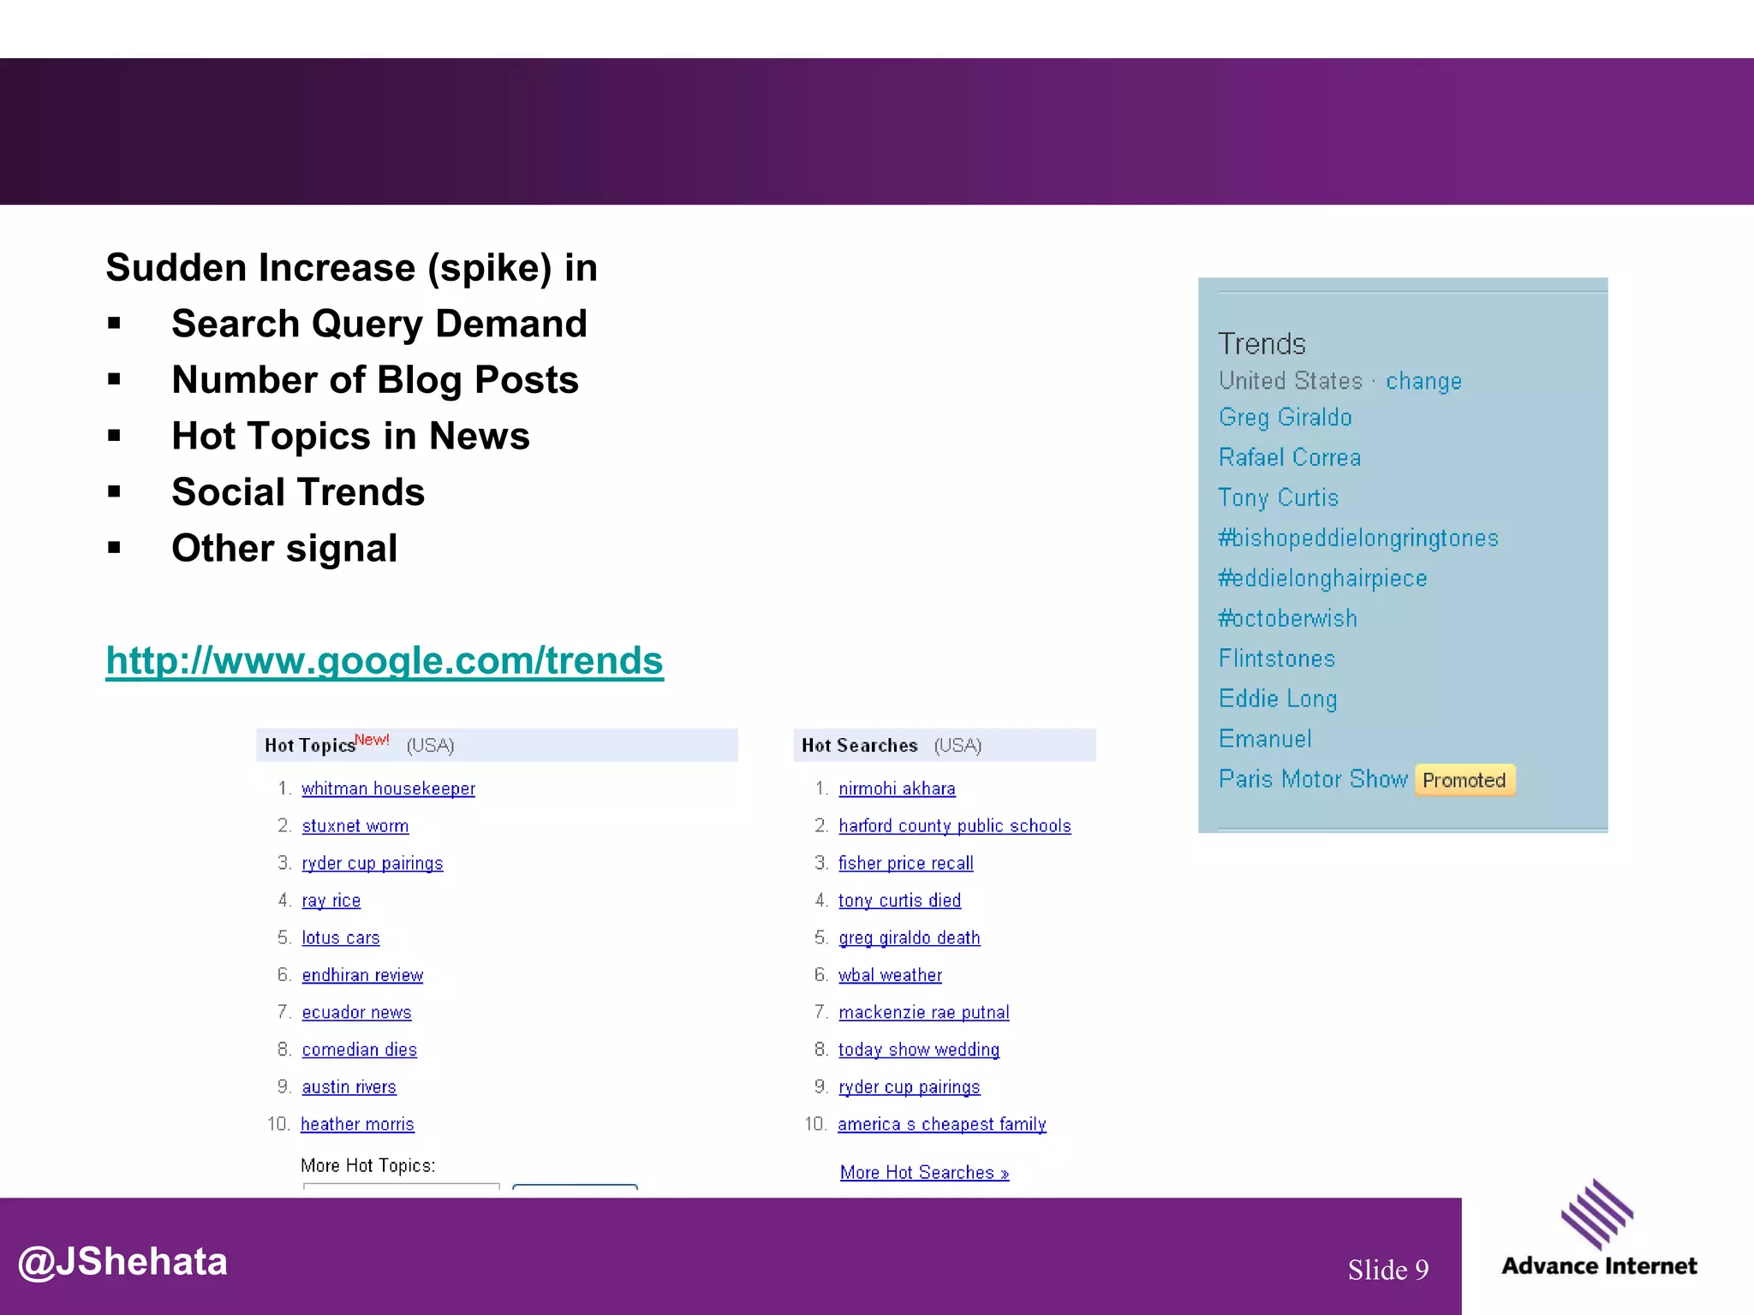Click the 'Trends' panel heading
Image resolution: width=1754 pixels, height=1315 pixels.
[x=1262, y=344]
